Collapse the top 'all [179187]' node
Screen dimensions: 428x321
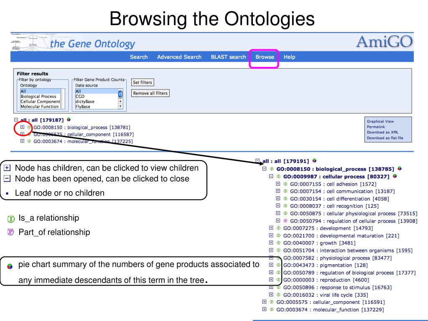coord(16,120)
